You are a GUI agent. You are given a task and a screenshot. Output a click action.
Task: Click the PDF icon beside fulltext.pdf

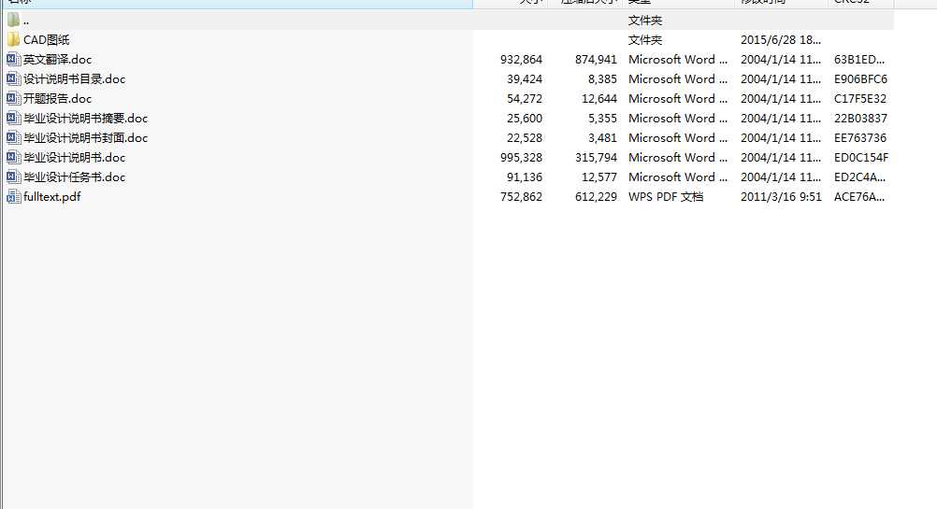13,197
